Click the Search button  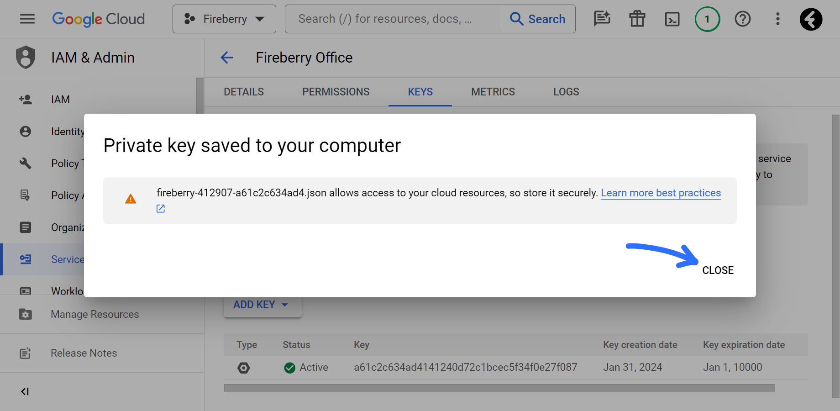pyautogui.click(x=538, y=19)
